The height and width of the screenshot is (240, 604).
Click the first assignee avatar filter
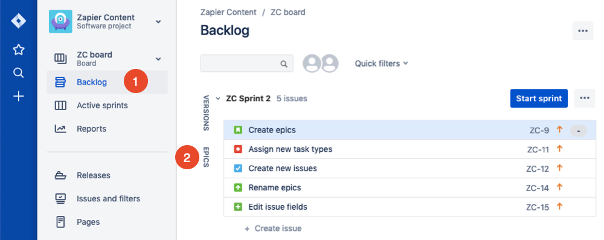coord(312,63)
